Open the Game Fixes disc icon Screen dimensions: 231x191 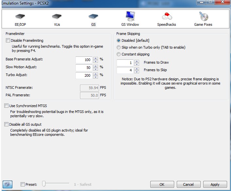coord(204,16)
